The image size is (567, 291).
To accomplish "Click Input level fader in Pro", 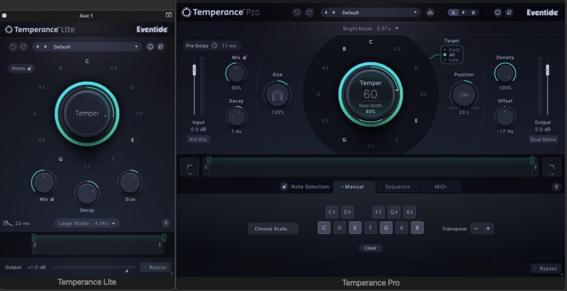I will (194, 70).
